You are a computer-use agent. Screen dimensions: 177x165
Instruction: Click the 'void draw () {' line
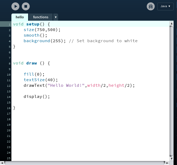click(32, 63)
